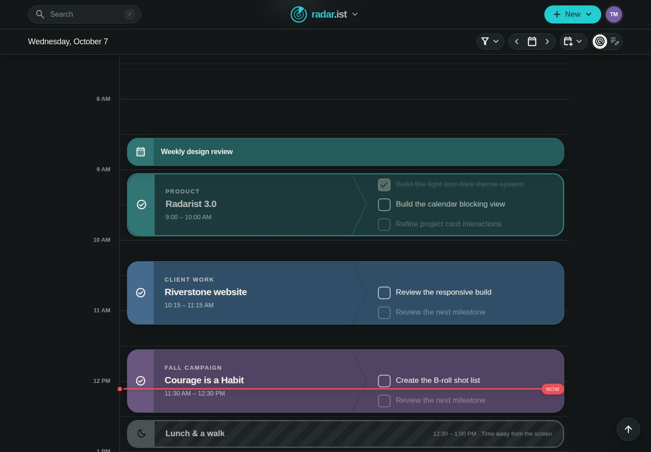651x452 pixels.
Task: Open the Weekly design review event
Action: click(x=345, y=152)
